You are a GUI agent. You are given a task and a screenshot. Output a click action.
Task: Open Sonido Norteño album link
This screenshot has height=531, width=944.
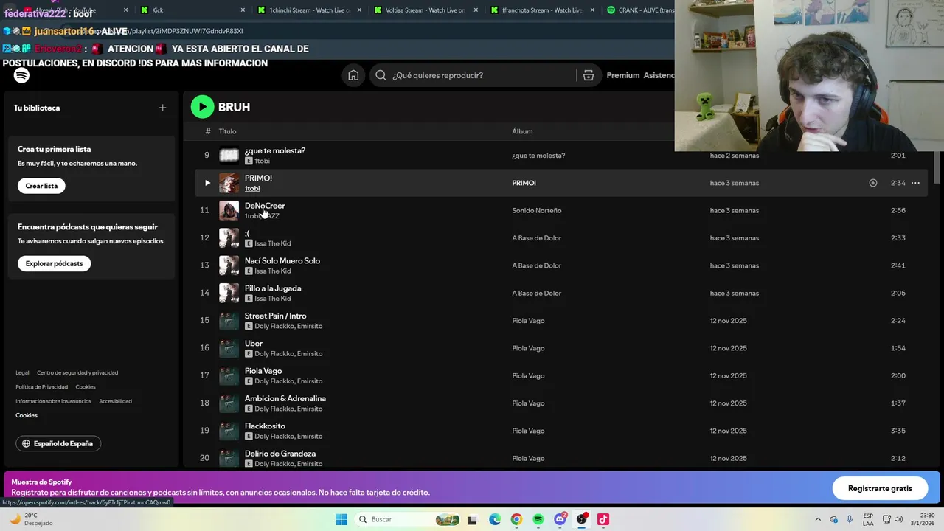pos(537,210)
